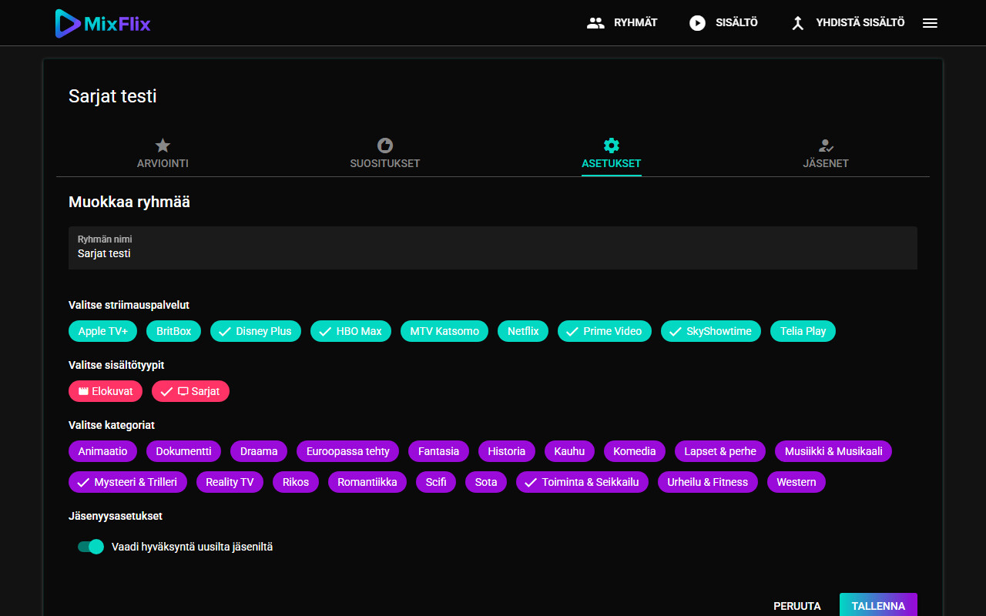
Task: Disable the Sarjat content type
Action: pos(190,391)
